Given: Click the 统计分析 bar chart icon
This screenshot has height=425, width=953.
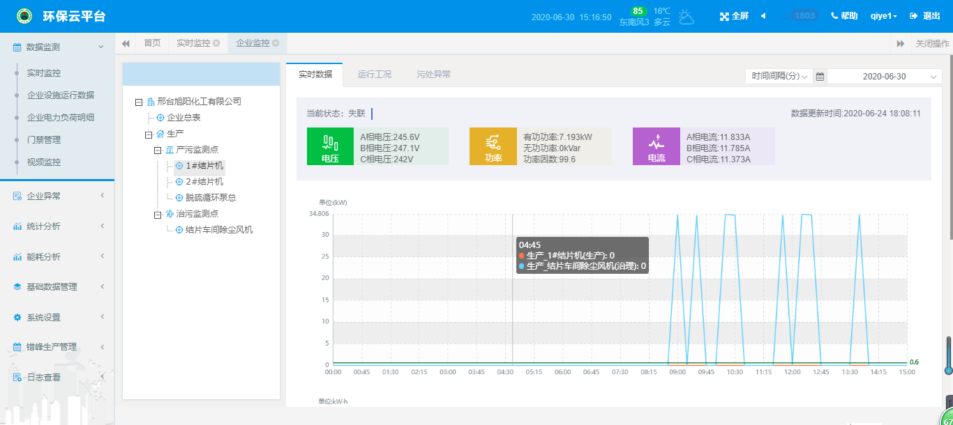Looking at the screenshot, I should (x=17, y=226).
